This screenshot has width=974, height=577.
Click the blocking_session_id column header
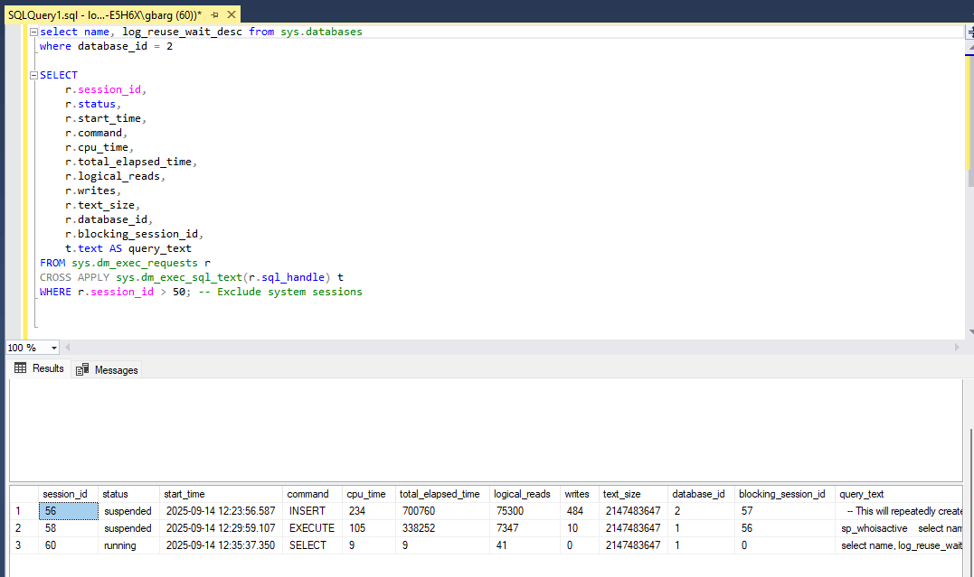coord(782,494)
